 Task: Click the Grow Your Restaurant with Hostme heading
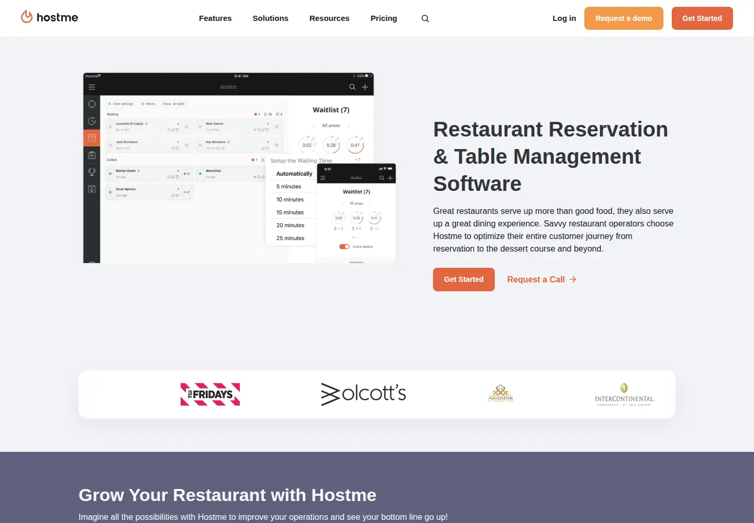tap(227, 495)
